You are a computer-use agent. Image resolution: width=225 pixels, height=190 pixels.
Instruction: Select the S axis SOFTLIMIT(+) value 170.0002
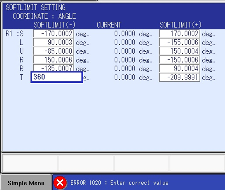click(179, 34)
